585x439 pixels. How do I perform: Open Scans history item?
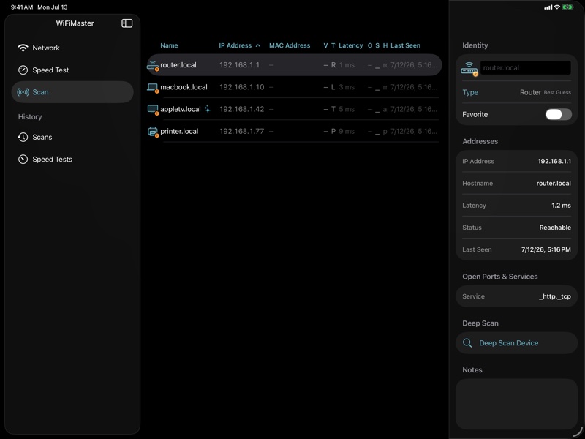pos(72,137)
